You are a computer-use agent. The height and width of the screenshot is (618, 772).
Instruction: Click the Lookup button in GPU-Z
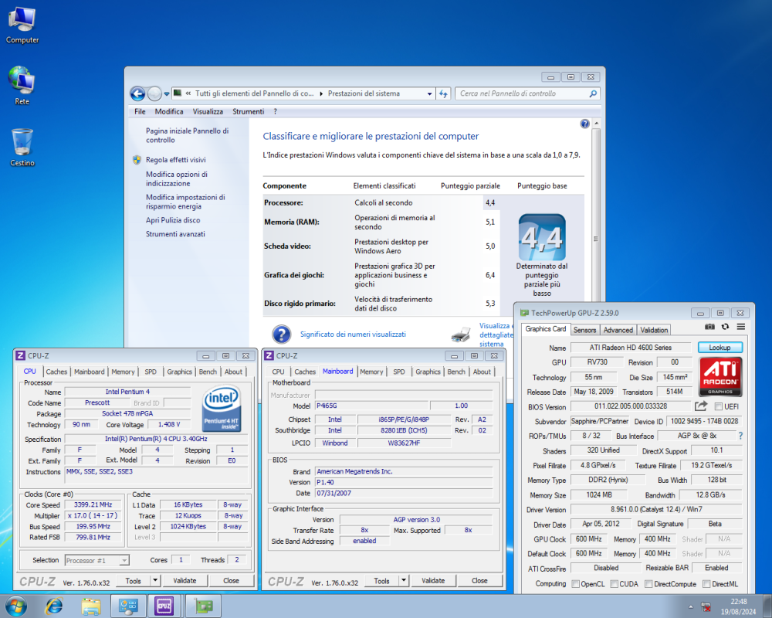[x=720, y=347]
